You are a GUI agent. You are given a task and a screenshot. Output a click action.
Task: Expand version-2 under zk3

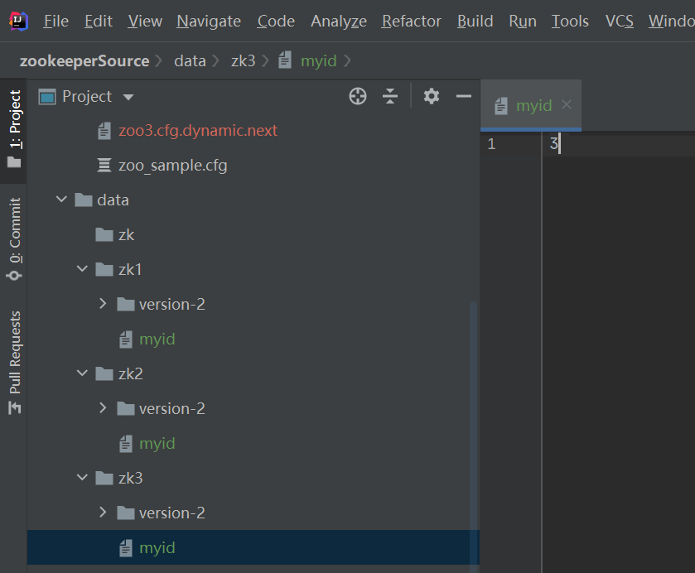click(103, 513)
